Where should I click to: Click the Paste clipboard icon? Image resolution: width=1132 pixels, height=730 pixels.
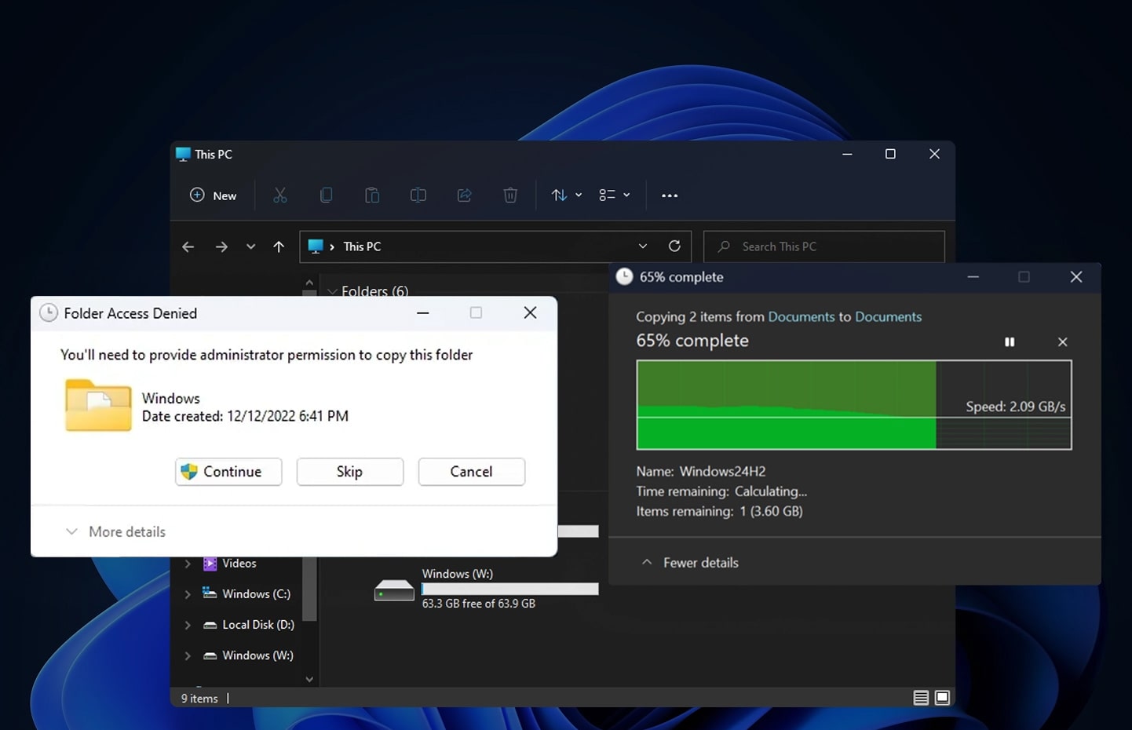(x=372, y=195)
